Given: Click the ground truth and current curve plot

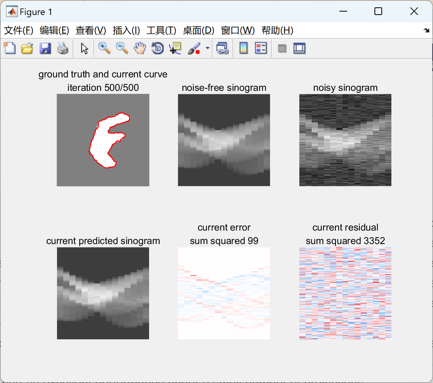Looking at the screenshot, I should (x=103, y=140).
